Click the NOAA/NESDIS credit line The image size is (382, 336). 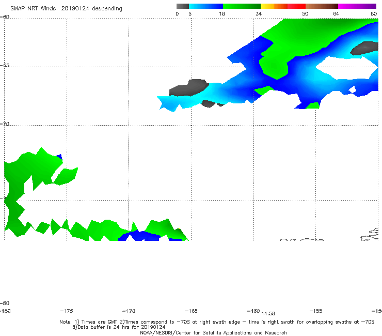(213, 332)
